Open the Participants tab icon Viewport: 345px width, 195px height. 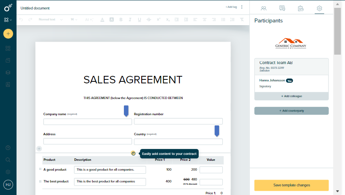[x=264, y=8]
